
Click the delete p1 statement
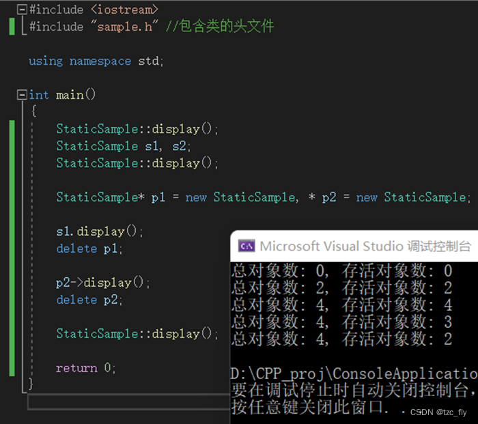89,249
